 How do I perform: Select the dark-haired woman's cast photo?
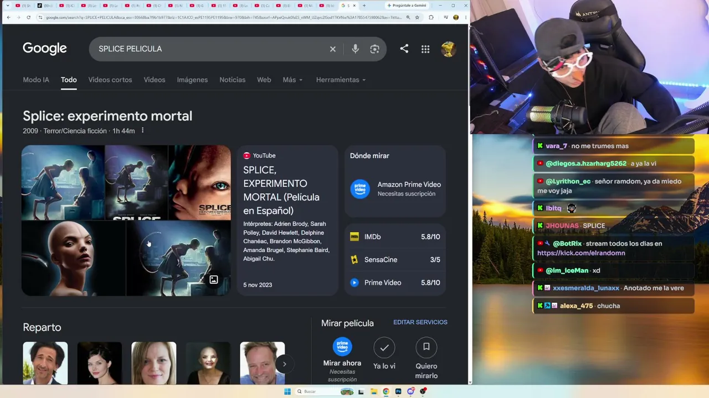pyautogui.click(x=100, y=363)
